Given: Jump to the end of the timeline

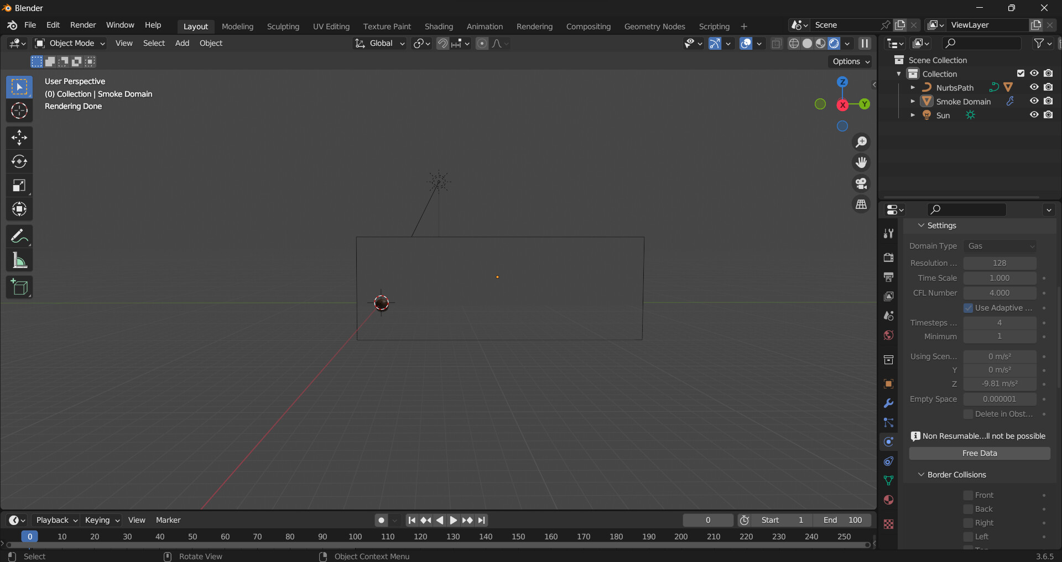Looking at the screenshot, I should coord(482,520).
